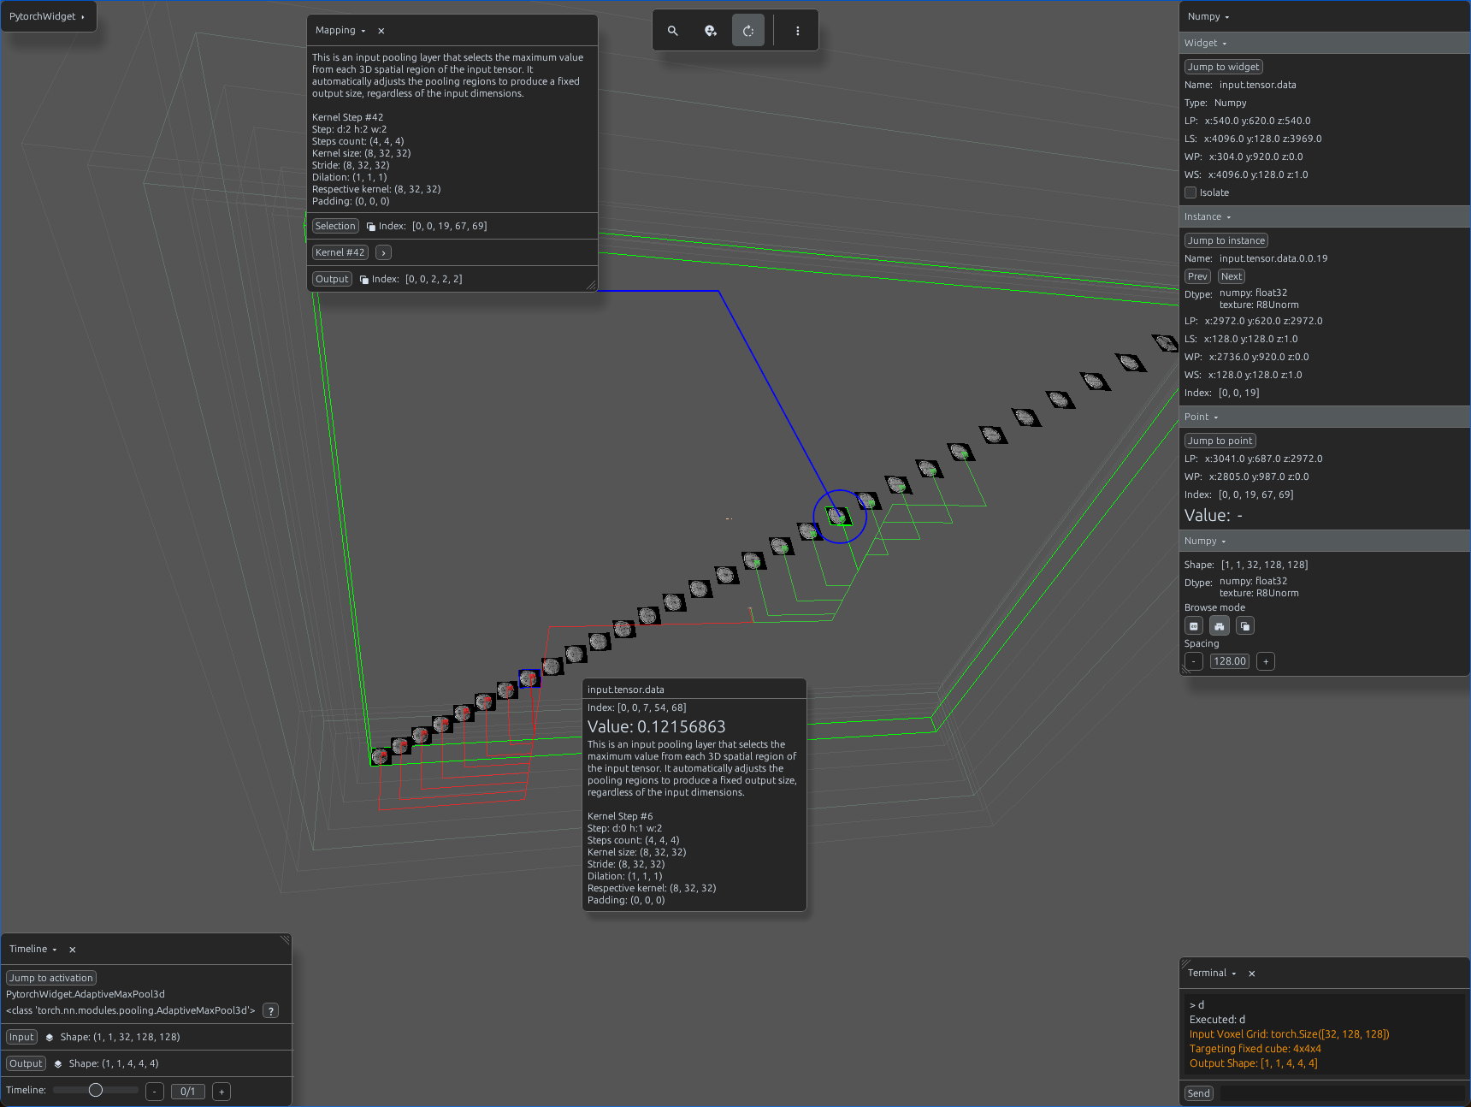Click Output Shape line in Terminal

coord(1253,1063)
